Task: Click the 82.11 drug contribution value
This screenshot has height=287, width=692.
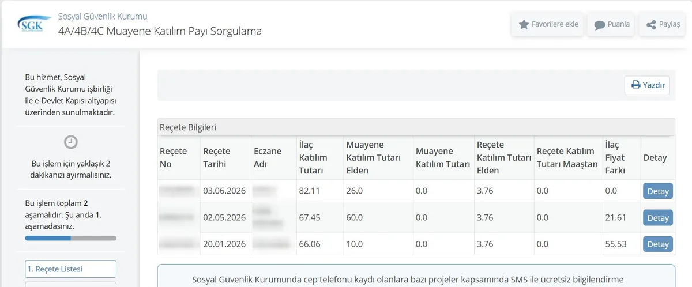Action: (x=310, y=191)
